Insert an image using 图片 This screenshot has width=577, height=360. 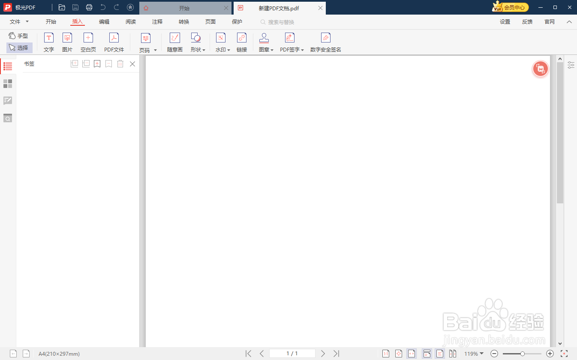[x=67, y=43]
